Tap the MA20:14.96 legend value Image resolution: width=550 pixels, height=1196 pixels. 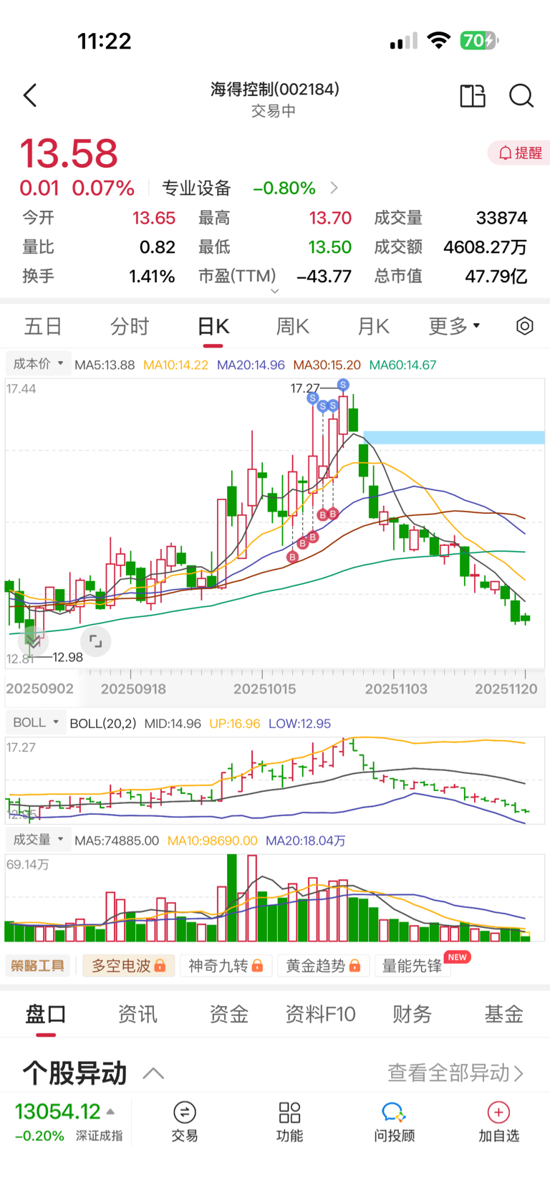[x=251, y=365]
